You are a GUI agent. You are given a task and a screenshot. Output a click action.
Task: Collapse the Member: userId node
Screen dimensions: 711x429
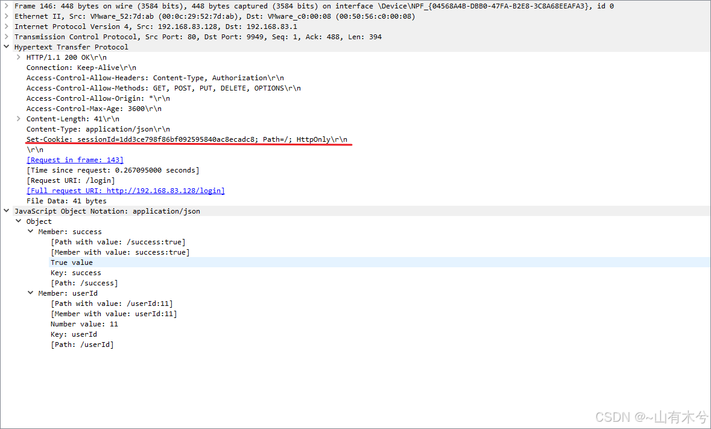pyautogui.click(x=30, y=293)
